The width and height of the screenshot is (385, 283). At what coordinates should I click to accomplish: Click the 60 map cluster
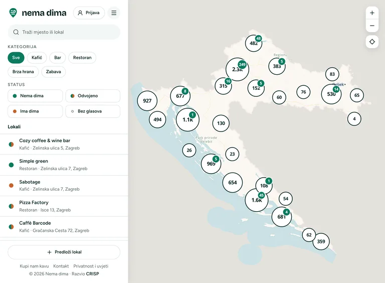point(279,97)
